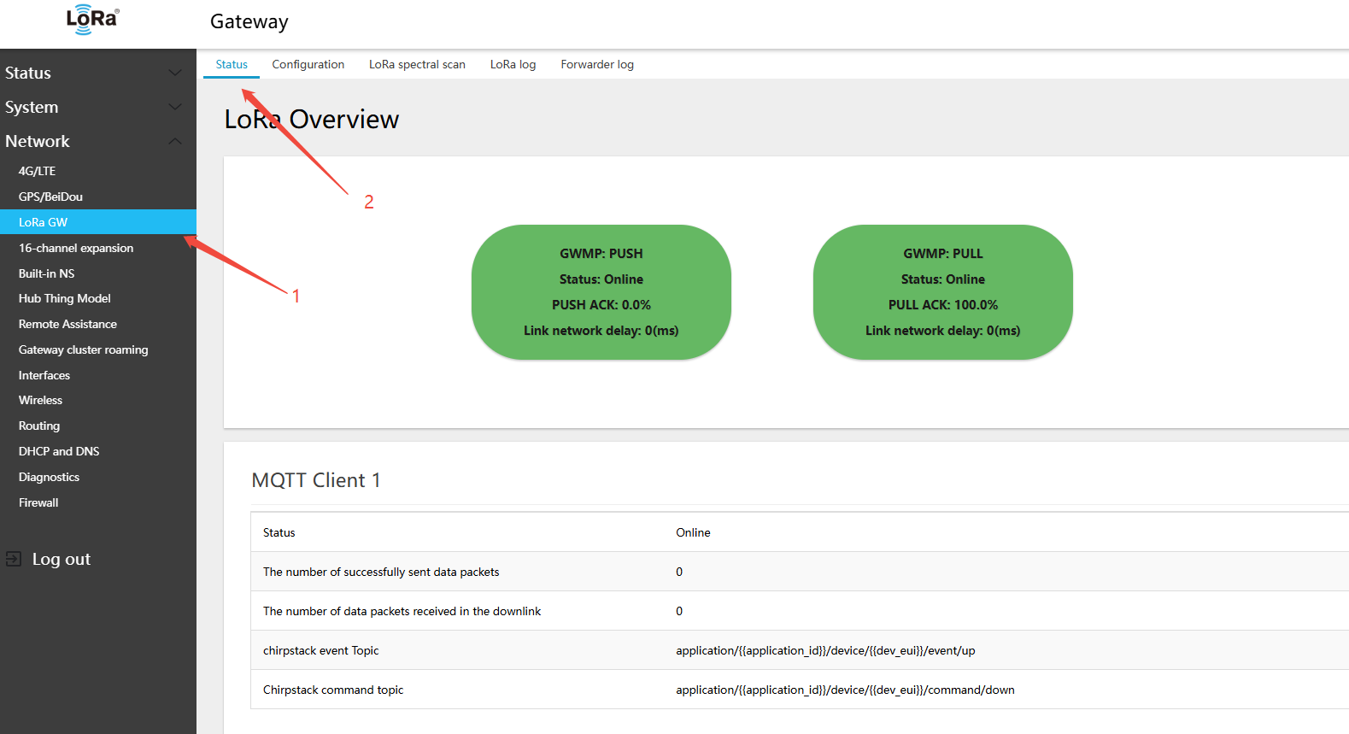The image size is (1349, 734).
Task: Open Built-in NS settings
Action: point(47,273)
